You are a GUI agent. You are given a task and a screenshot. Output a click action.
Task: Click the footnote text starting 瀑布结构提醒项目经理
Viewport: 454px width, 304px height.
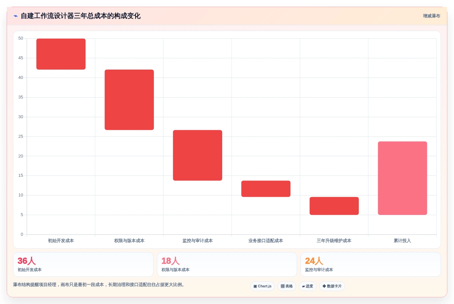(99, 285)
